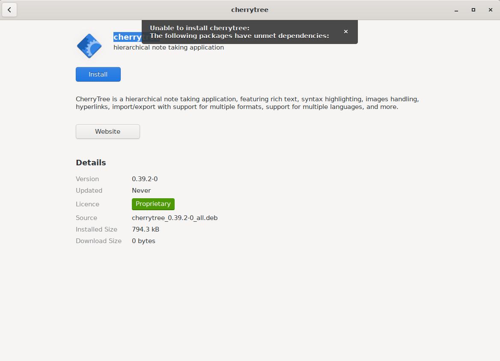Select the Details section heading
This screenshot has width=500, height=361.
pos(91,162)
